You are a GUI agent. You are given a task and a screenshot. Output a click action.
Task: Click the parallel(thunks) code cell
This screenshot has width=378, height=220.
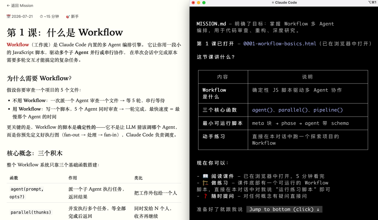(x=30, y=212)
